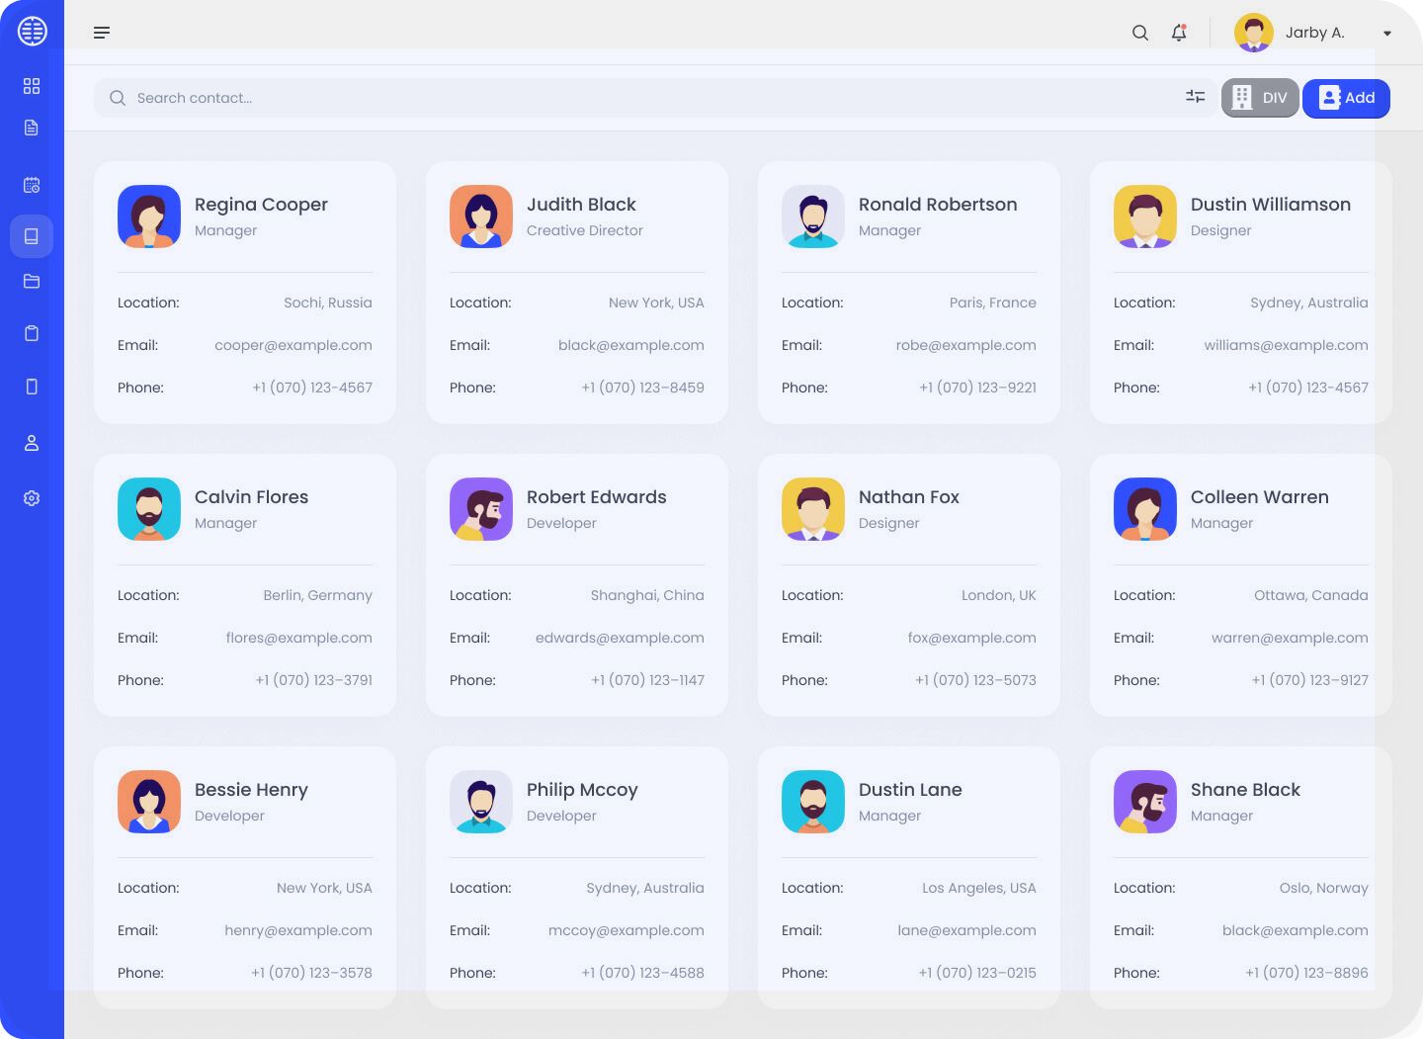
Task: Click the top bar search magnifier icon
Action: pos(1140,33)
